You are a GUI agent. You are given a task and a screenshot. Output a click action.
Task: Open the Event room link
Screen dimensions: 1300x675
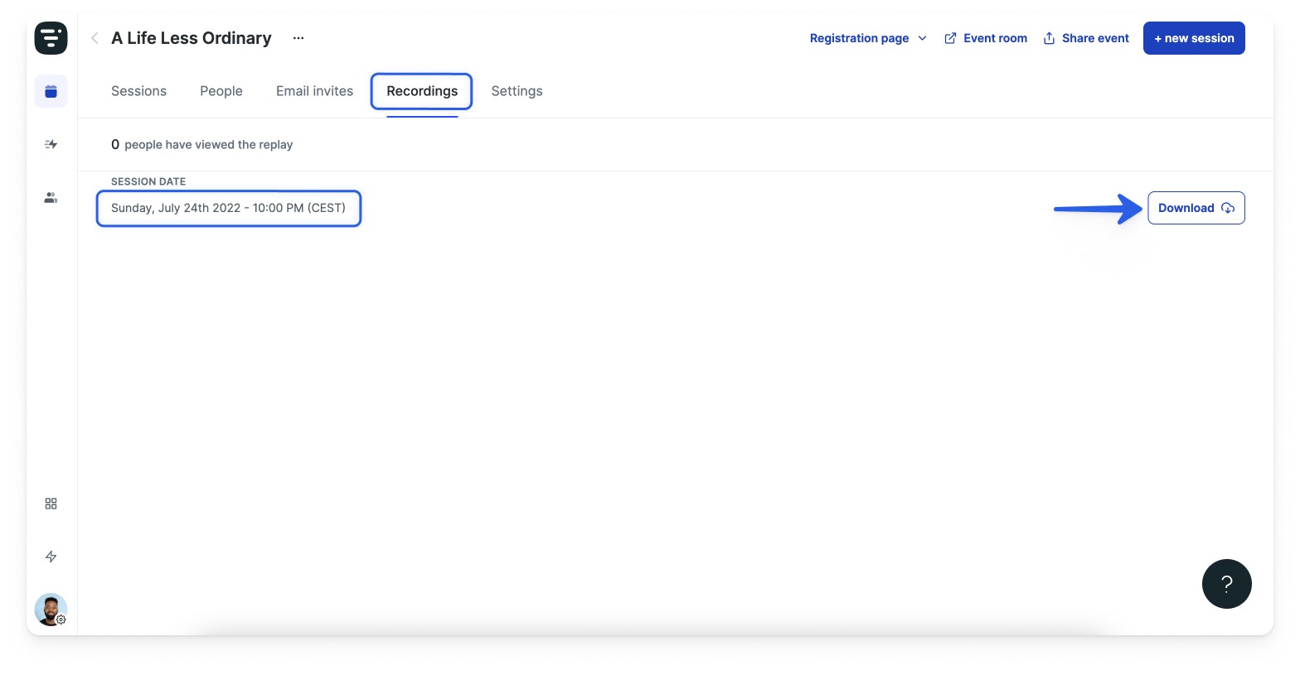[x=986, y=38]
